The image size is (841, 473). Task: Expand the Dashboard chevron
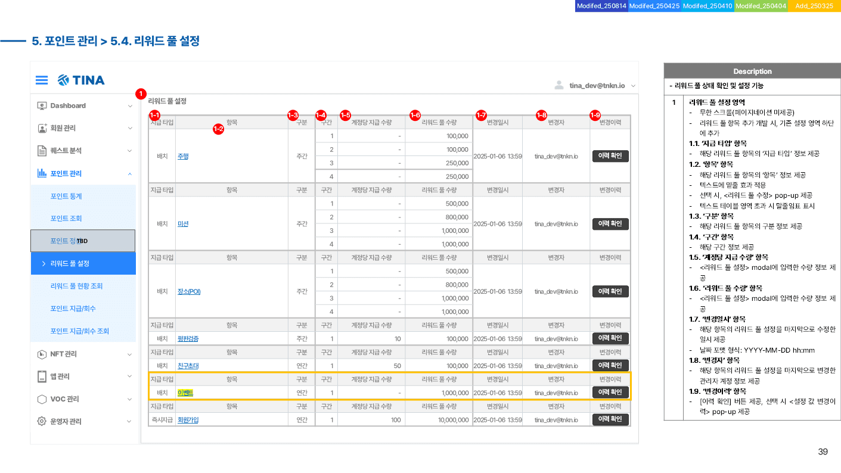(130, 106)
